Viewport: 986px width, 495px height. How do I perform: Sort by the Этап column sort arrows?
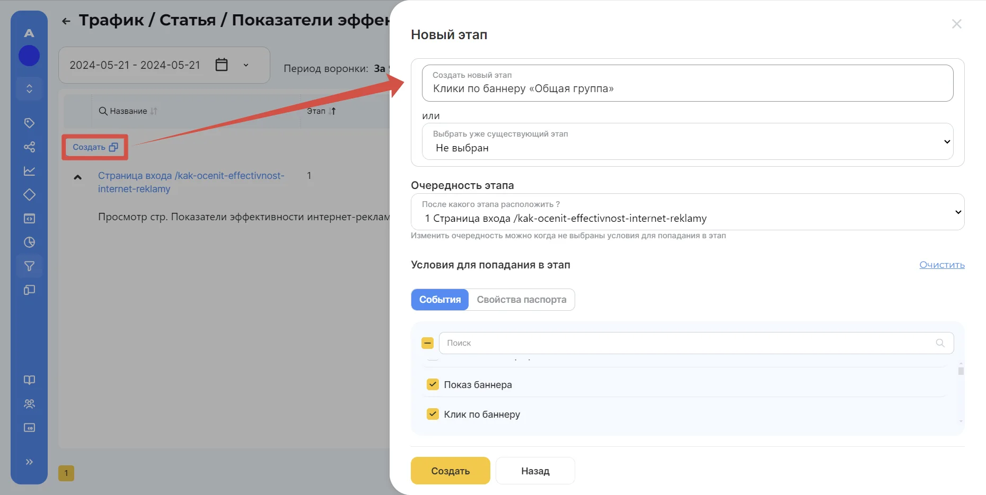pyautogui.click(x=332, y=111)
